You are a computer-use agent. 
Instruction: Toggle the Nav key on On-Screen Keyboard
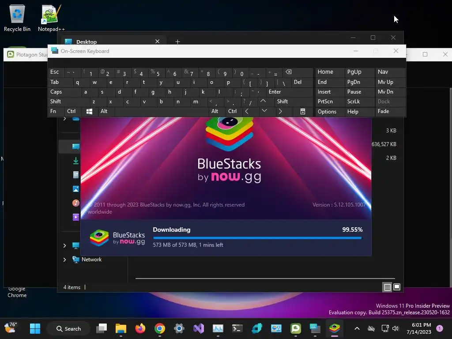[x=390, y=72]
